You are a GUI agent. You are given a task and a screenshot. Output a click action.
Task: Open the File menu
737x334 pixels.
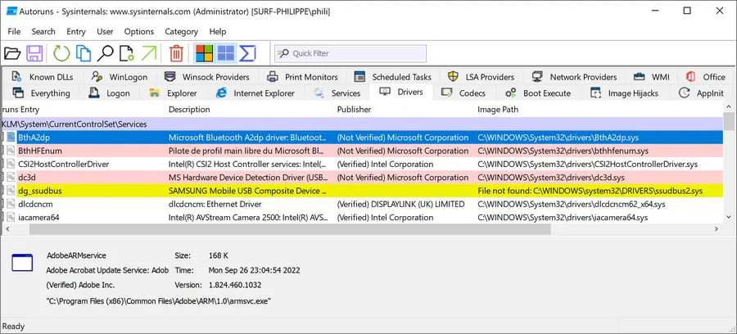(x=14, y=31)
